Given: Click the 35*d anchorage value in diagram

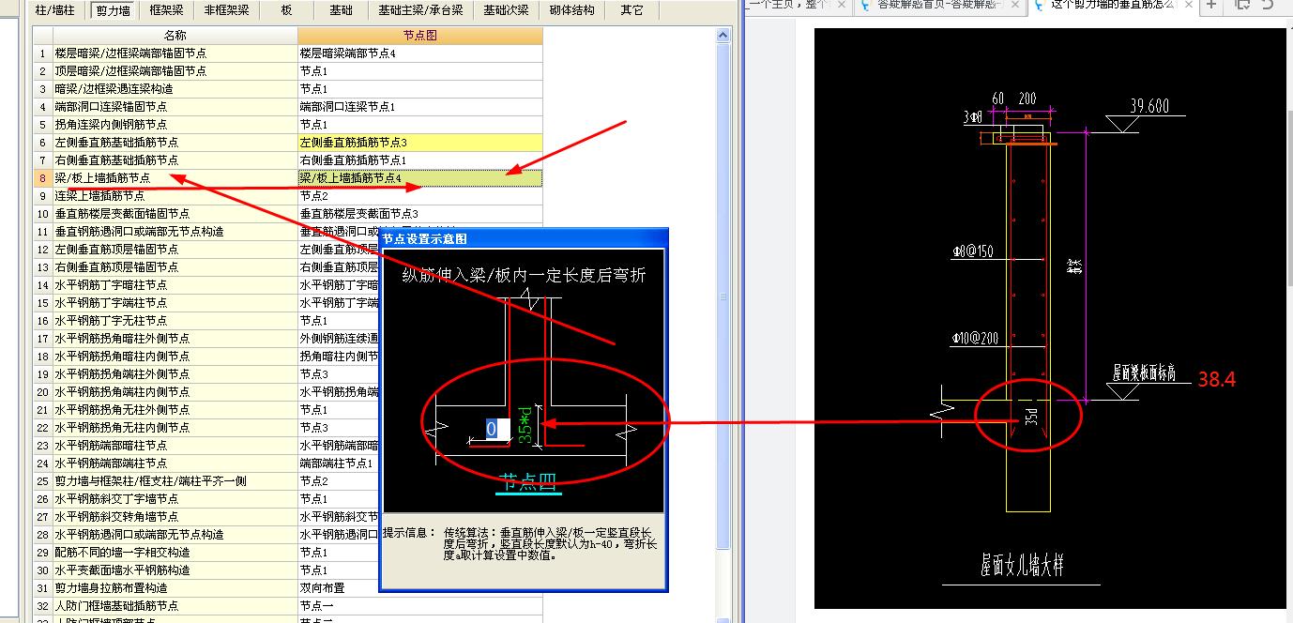Looking at the screenshot, I should tap(525, 423).
